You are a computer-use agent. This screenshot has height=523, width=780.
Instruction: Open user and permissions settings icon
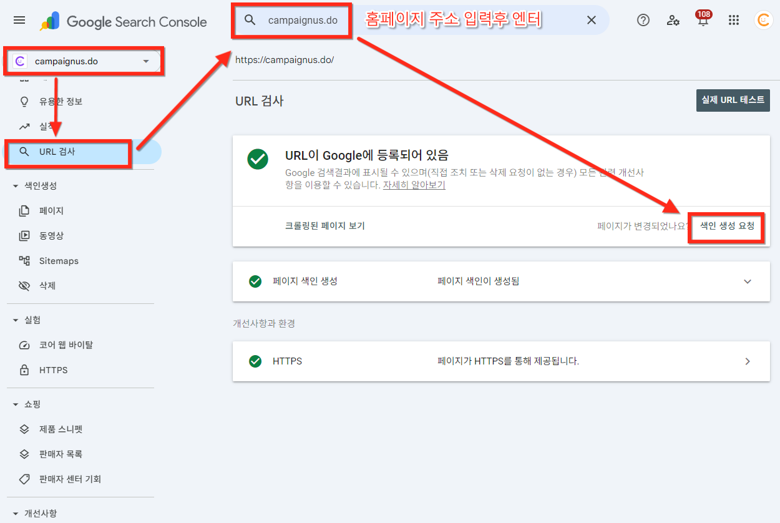click(x=673, y=20)
